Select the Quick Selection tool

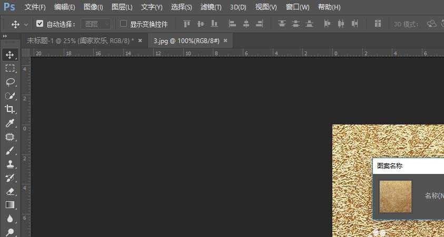coord(10,96)
